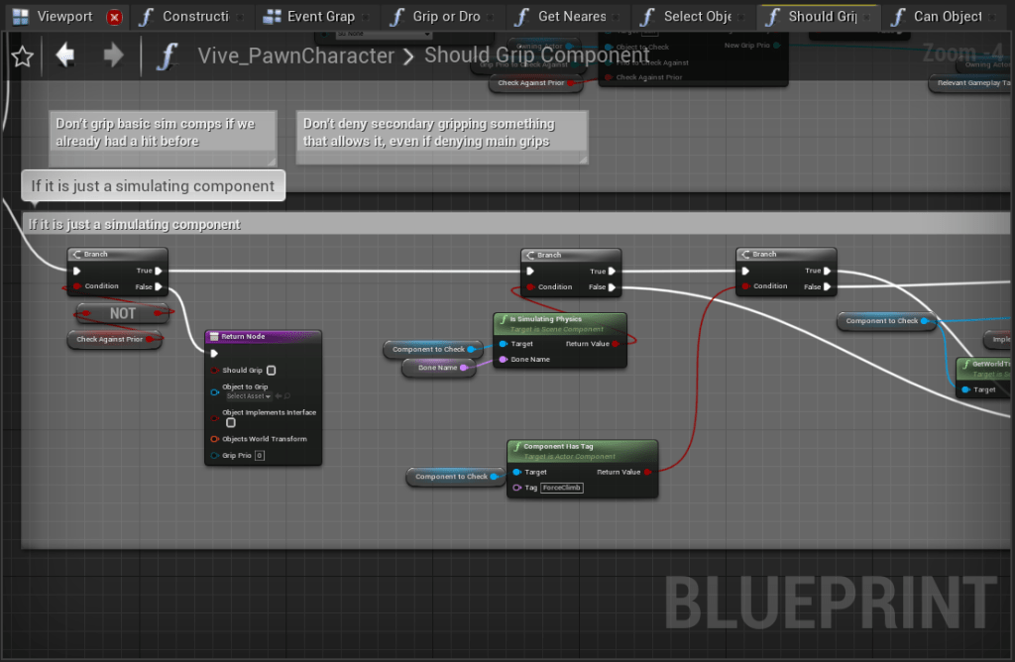Viewport: 1015px width, 662px height.
Task: Close the Viewport tab with red X
Action: coord(115,17)
